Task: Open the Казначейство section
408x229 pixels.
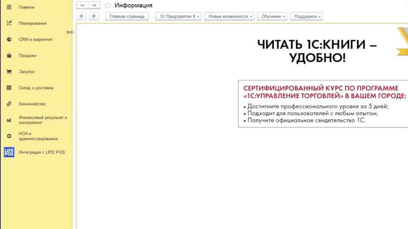Action: click(32, 104)
